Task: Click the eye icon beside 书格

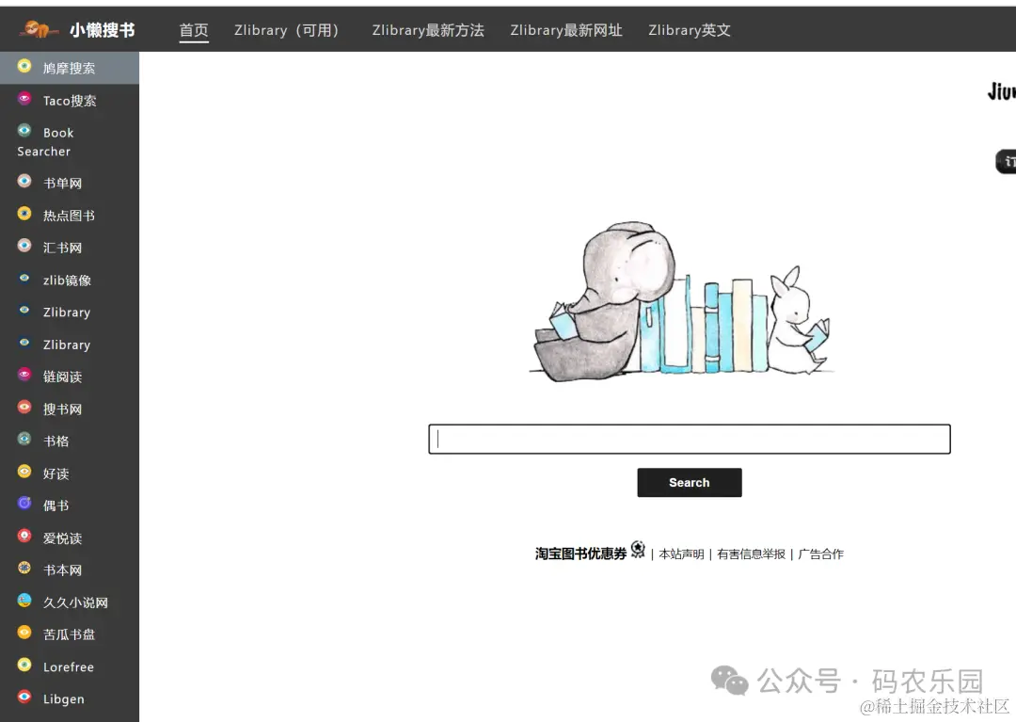Action: (24, 439)
